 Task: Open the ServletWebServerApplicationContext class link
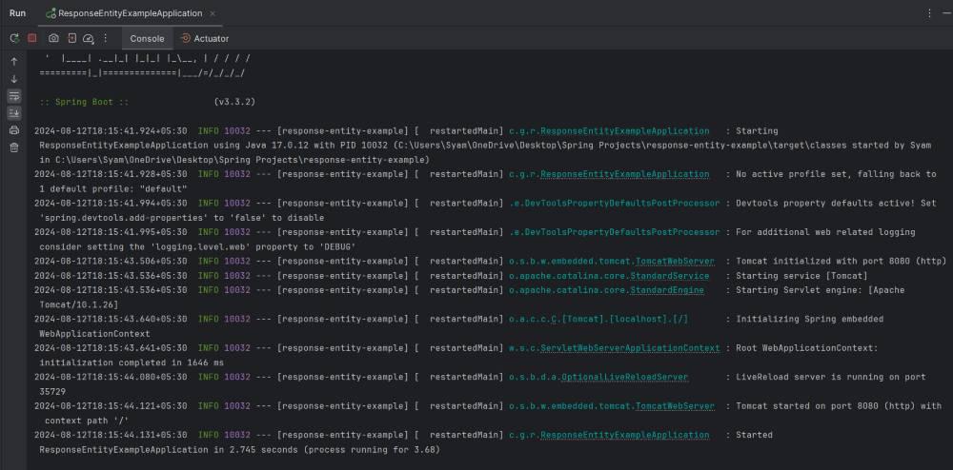[x=630, y=348]
